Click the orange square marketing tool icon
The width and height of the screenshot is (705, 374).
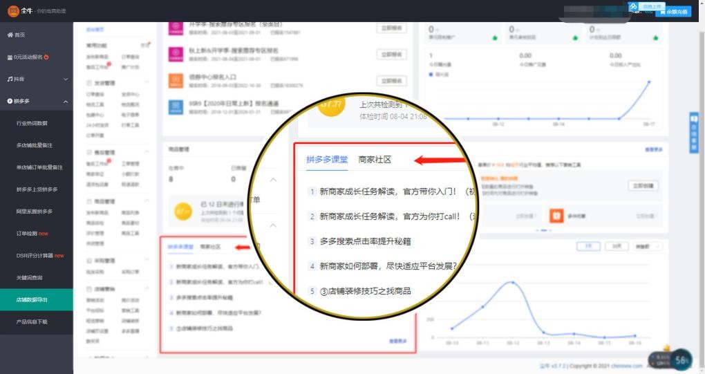[556, 216]
